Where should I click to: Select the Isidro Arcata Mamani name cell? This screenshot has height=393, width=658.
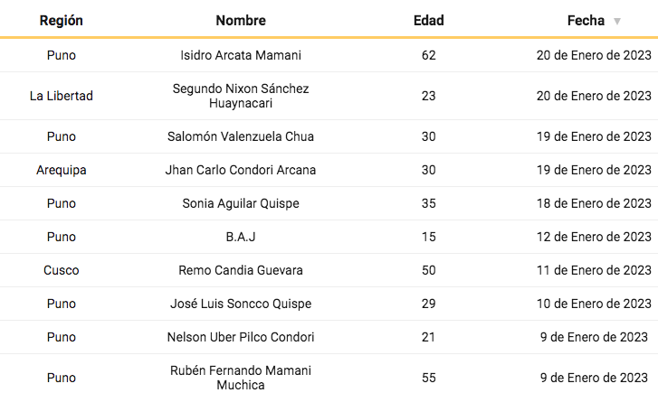(241, 55)
